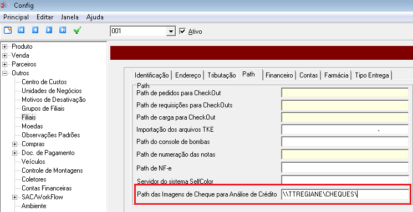Switch to the Tipo Entrega tab
The height and width of the screenshot is (212, 413).
point(372,75)
